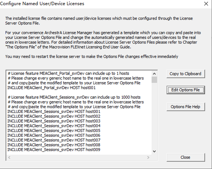
Task: Click the Copy to Clipboard button
Action: click(186, 74)
